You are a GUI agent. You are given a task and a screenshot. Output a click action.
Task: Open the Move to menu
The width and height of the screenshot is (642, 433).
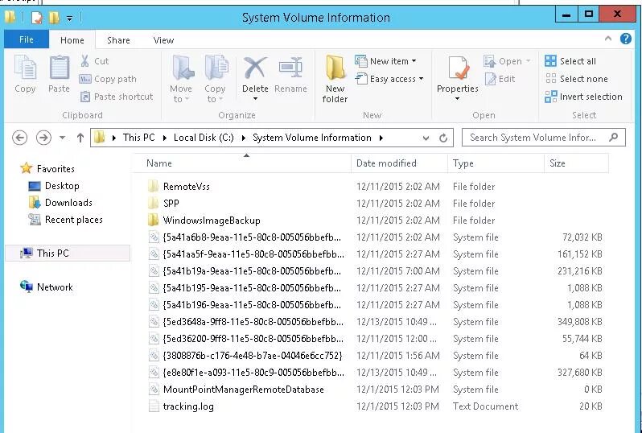click(180, 79)
